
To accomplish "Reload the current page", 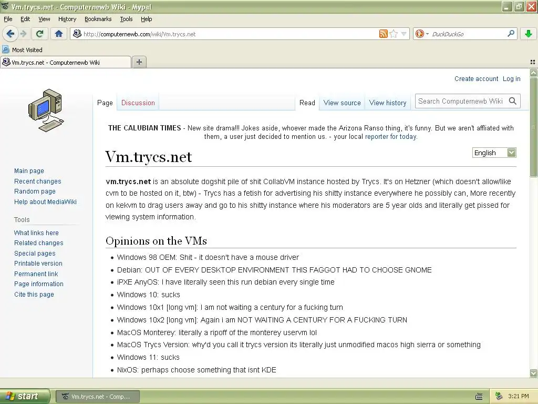I will click(x=39, y=34).
